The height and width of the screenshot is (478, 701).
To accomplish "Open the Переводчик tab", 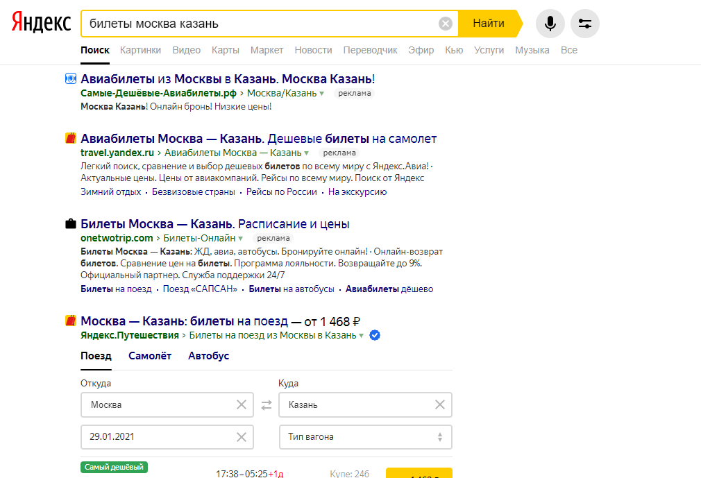I will pyautogui.click(x=370, y=50).
